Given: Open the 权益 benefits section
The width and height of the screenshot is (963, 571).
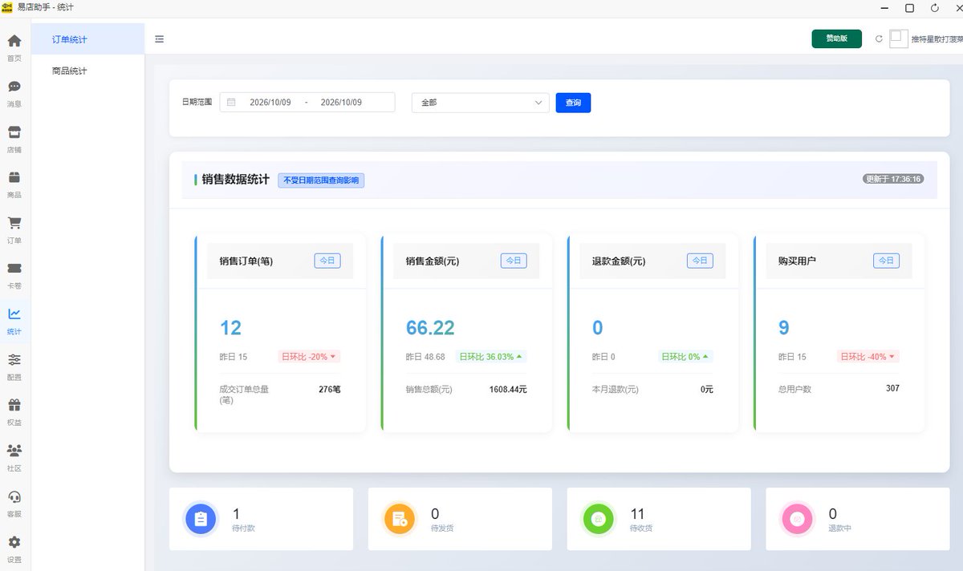Looking at the screenshot, I should point(14,411).
